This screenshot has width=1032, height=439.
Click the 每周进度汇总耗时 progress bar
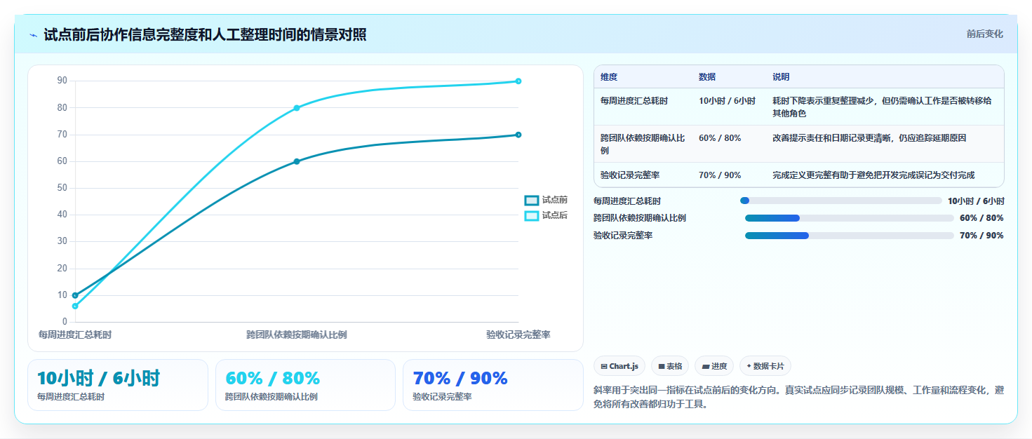tap(840, 201)
